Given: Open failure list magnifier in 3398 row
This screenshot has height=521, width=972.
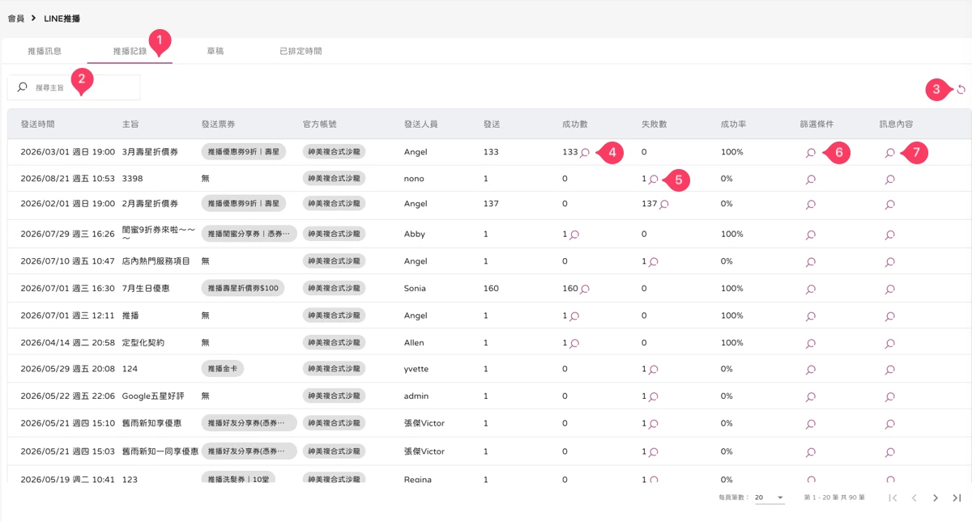Looking at the screenshot, I should pyautogui.click(x=654, y=179).
